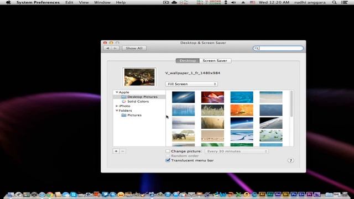Open Skype from the Dock

pos(74,195)
